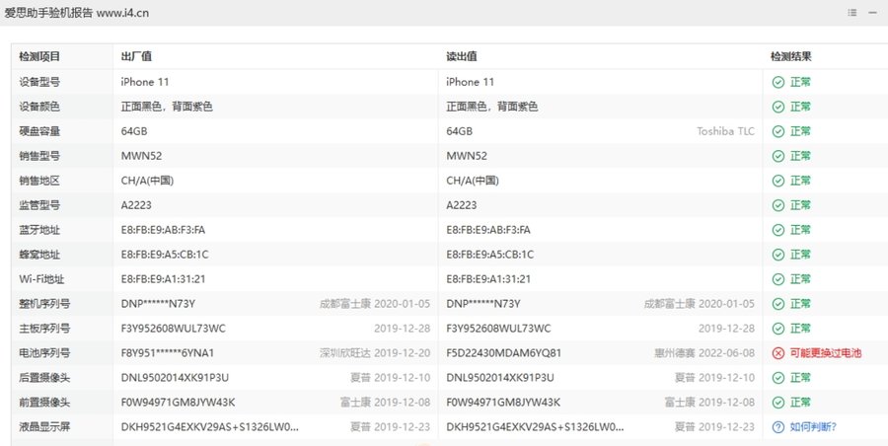Minimize the report window

click(x=874, y=12)
